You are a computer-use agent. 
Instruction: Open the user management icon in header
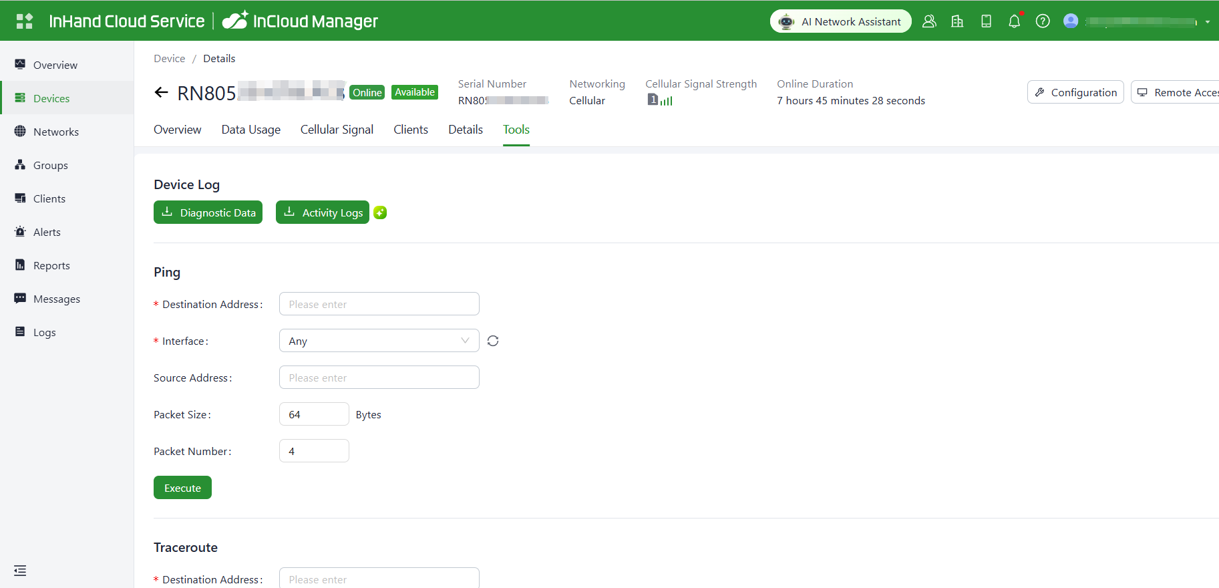[x=928, y=21]
